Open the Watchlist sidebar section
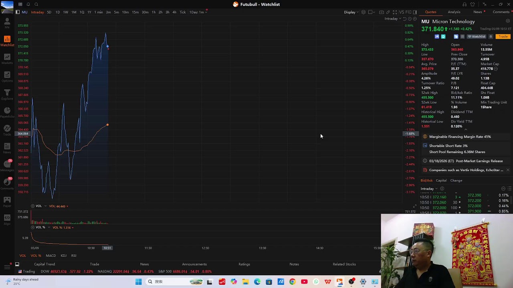513x288 pixels. click(x=7, y=41)
